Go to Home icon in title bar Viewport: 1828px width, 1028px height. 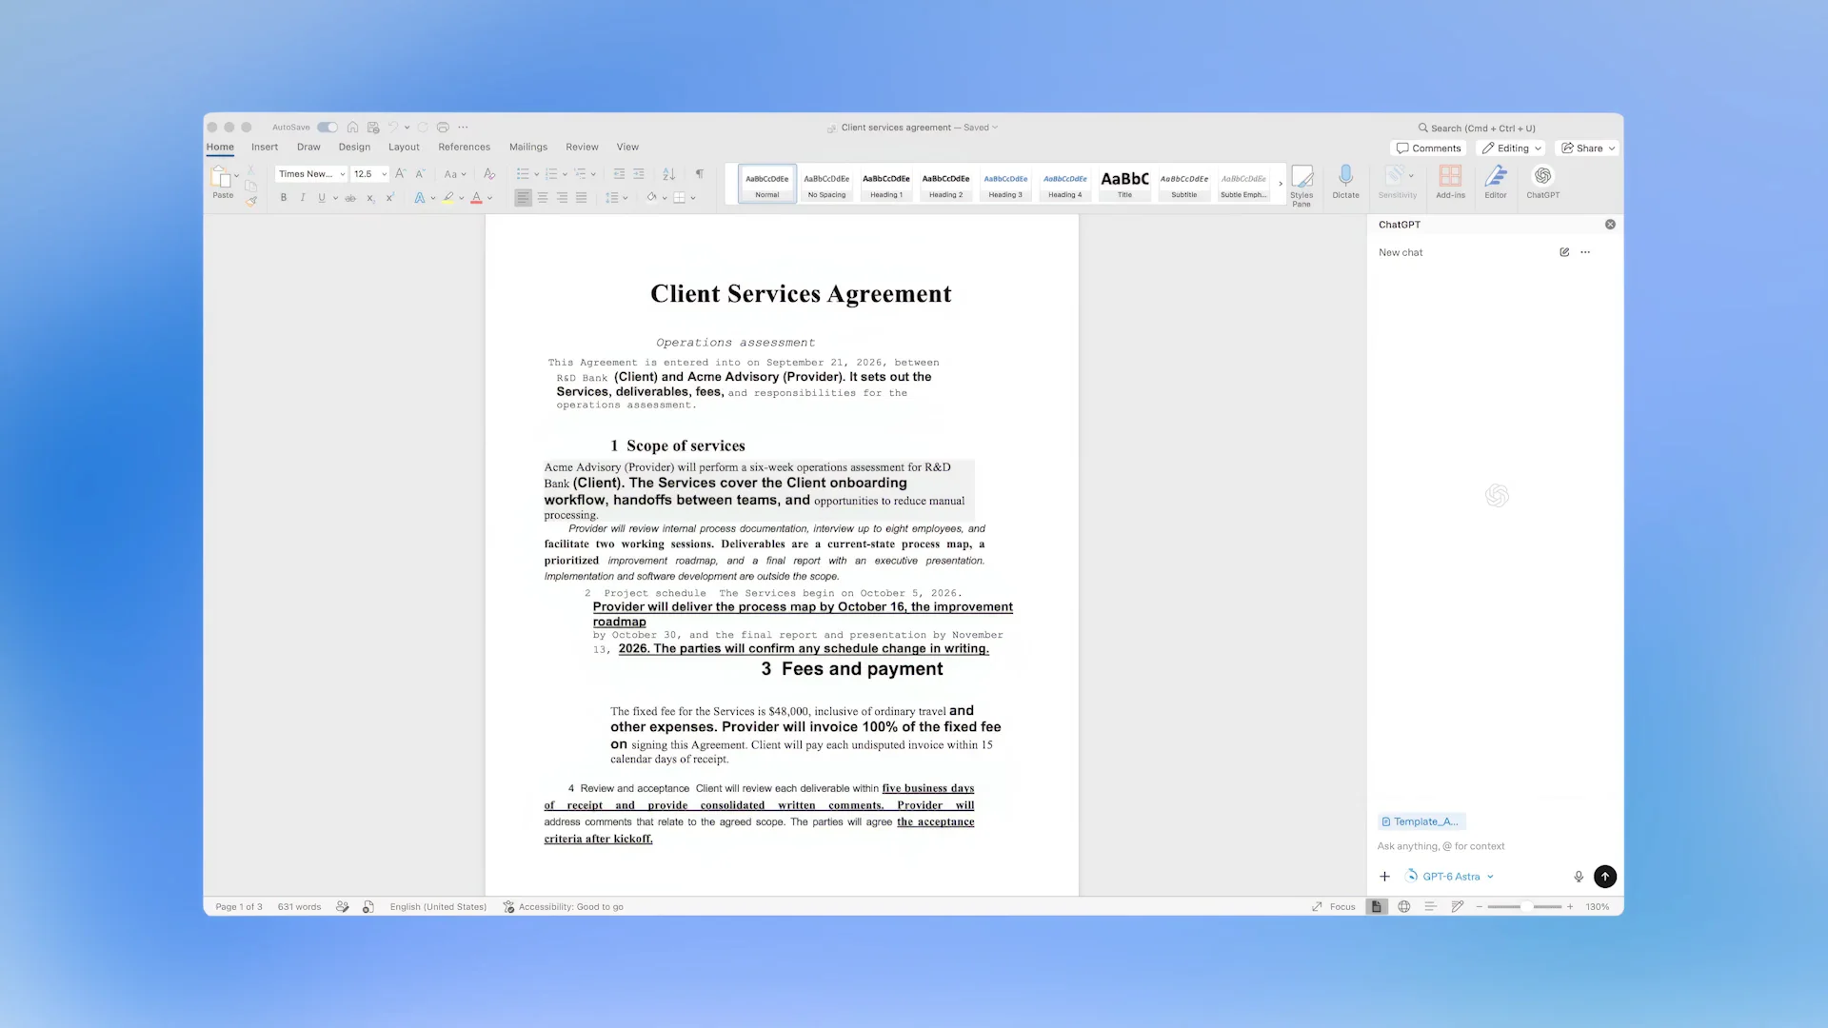[352, 128]
